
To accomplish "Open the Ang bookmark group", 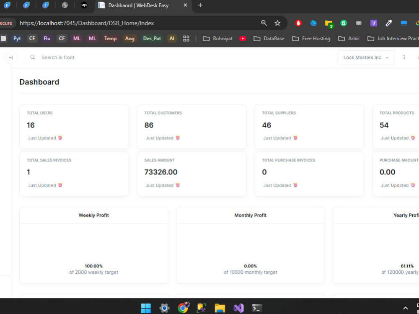I will [x=129, y=39].
